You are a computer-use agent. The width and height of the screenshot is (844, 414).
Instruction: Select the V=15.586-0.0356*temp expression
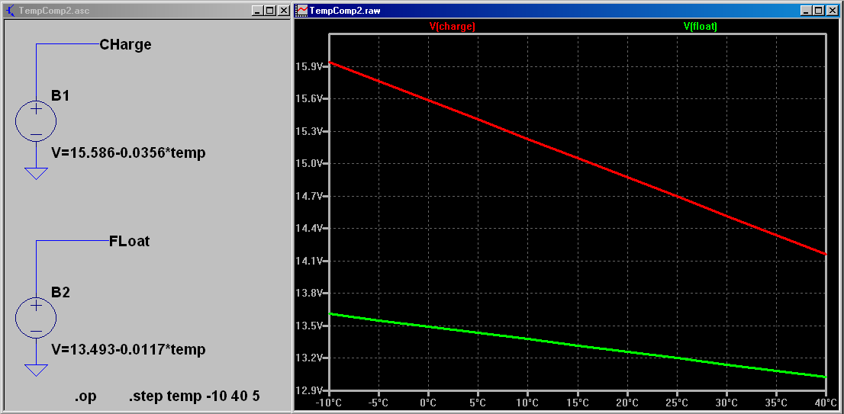pyautogui.click(x=128, y=153)
